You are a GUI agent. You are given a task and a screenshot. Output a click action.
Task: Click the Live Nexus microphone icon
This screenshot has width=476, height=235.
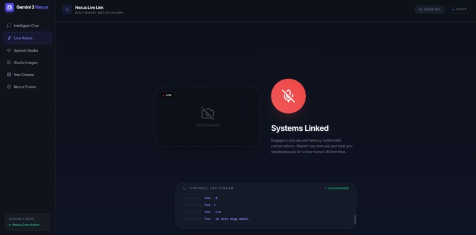pyautogui.click(x=9, y=38)
